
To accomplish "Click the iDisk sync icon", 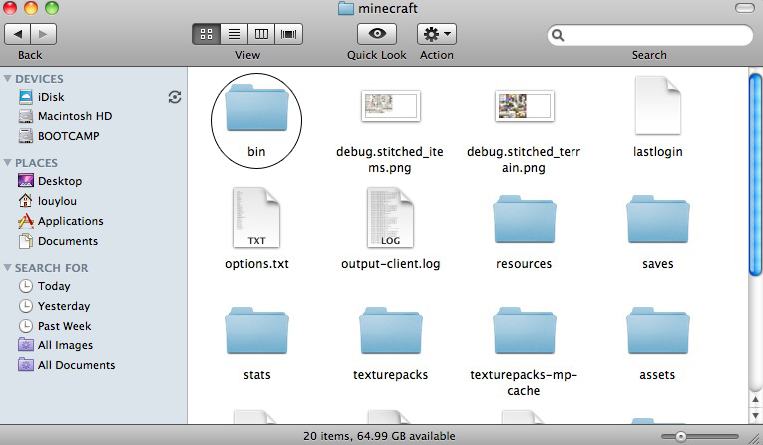I will tap(175, 97).
